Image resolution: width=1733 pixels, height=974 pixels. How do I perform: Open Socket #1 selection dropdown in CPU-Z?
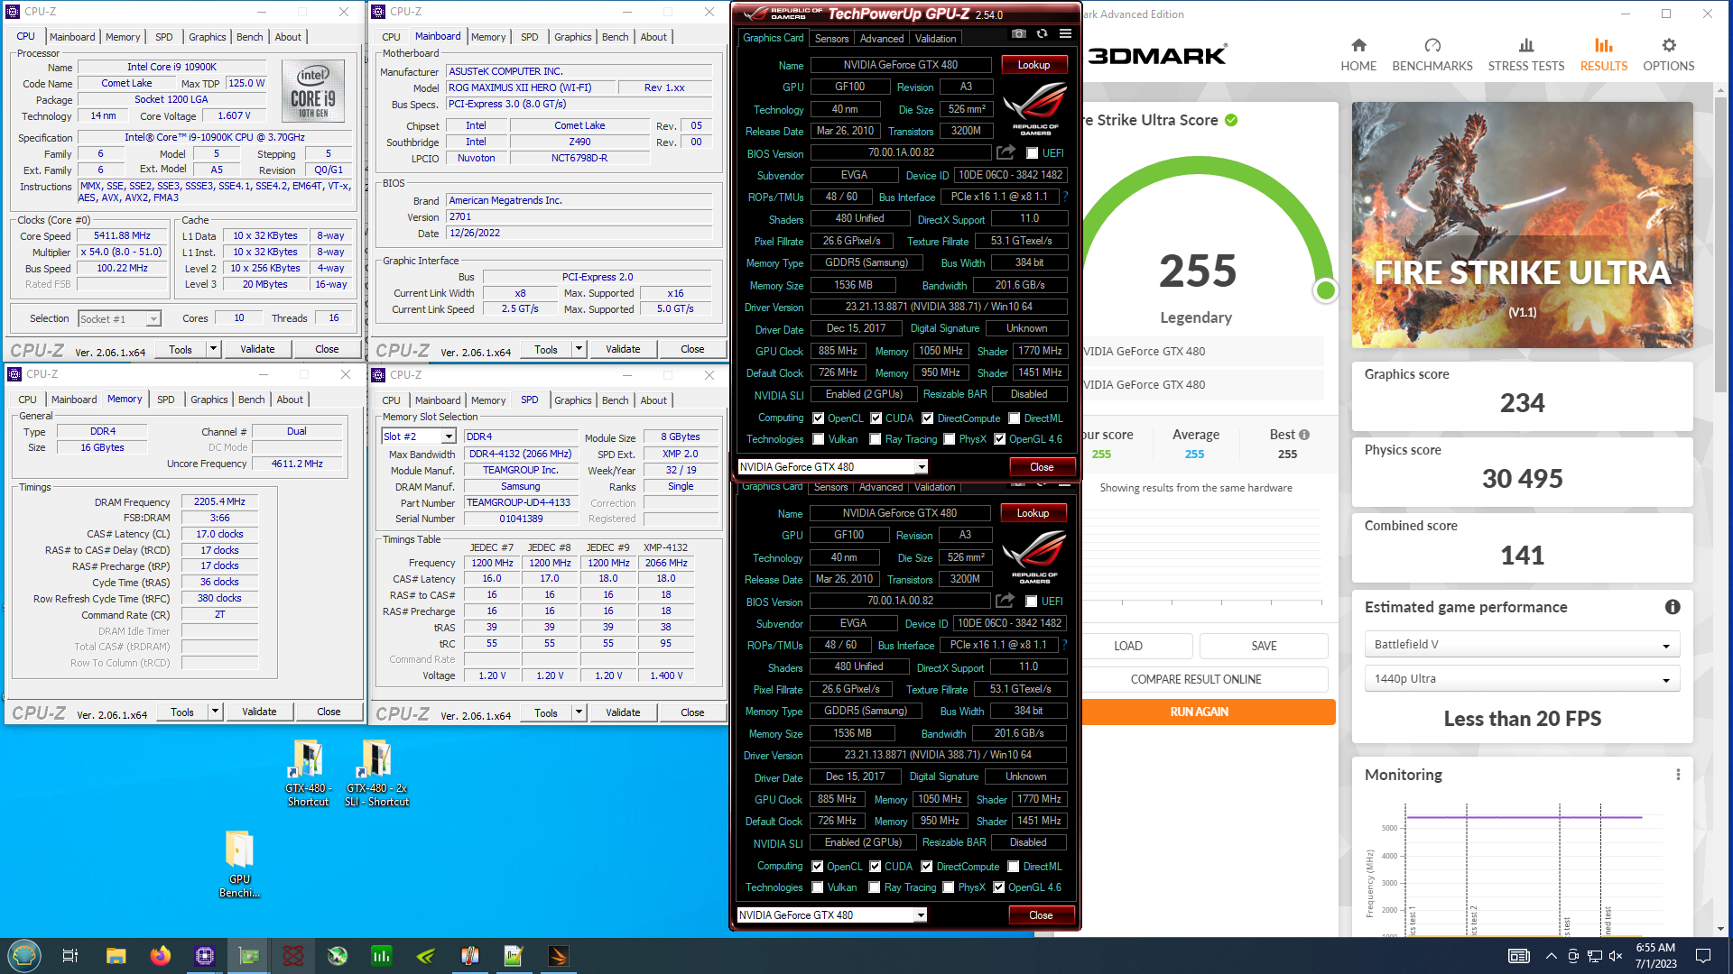pyautogui.click(x=153, y=319)
